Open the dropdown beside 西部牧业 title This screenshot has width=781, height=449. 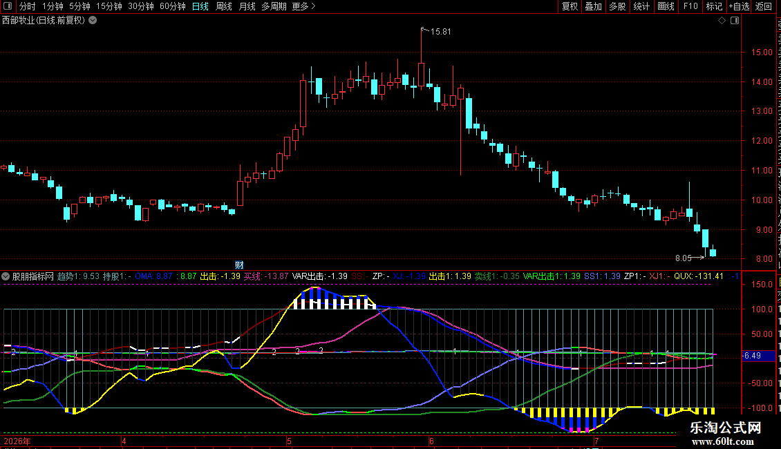click(x=93, y=21)
